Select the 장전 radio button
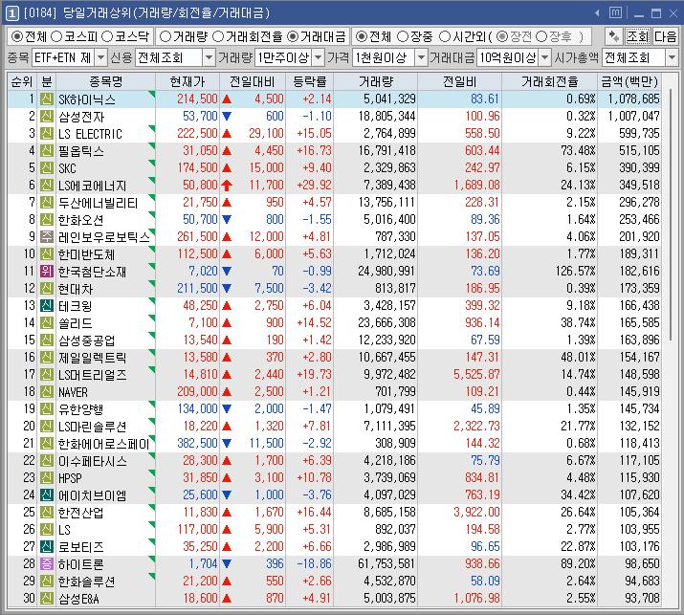This screenshot has width=684, height=615. (x=502, y=36)
